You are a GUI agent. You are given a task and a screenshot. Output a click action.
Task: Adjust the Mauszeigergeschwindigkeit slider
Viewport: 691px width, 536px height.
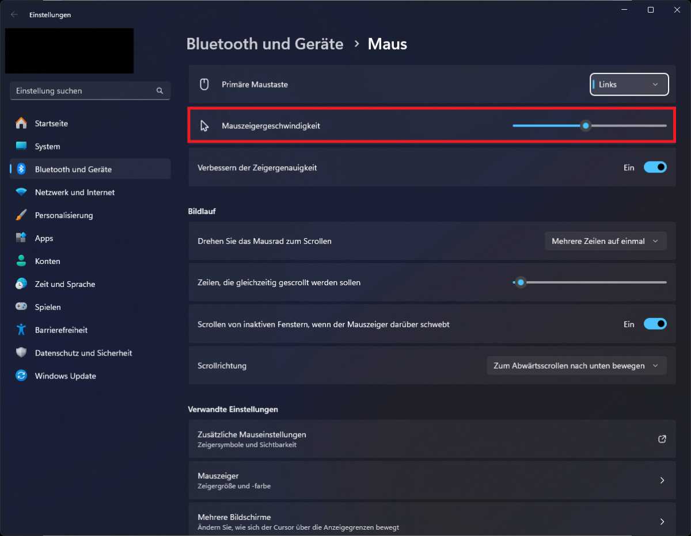[x=586, y=125]
